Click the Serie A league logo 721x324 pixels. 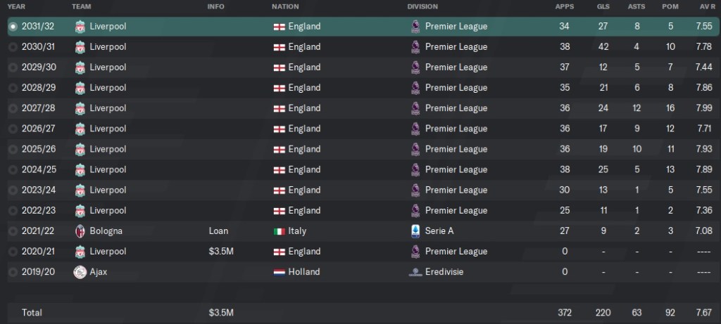tap(415, 231)
